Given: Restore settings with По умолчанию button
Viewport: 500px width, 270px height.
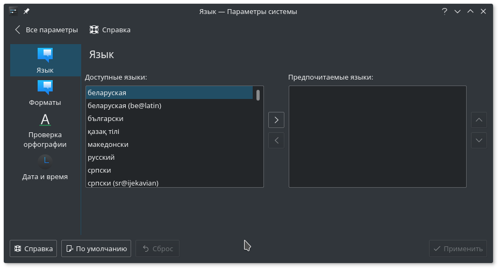Looking at the screenshot, I should 96,248.
